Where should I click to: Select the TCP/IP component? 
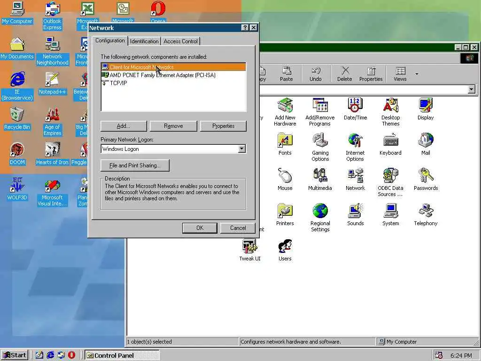point(173,83)
